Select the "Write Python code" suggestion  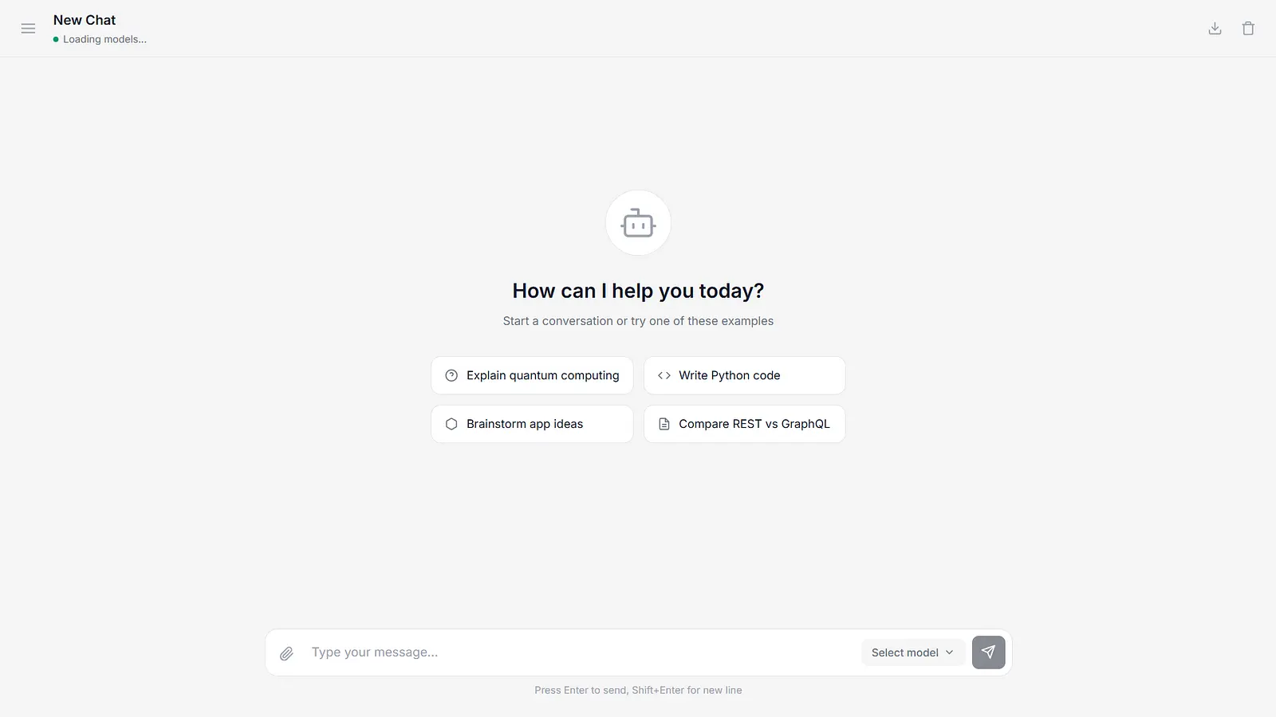tap(730, 375)
